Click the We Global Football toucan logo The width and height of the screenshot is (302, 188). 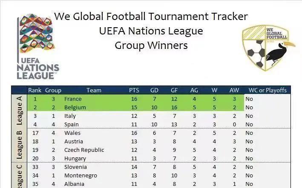(268, 48)
